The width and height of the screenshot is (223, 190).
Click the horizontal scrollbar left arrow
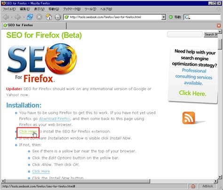pos(3,181)
